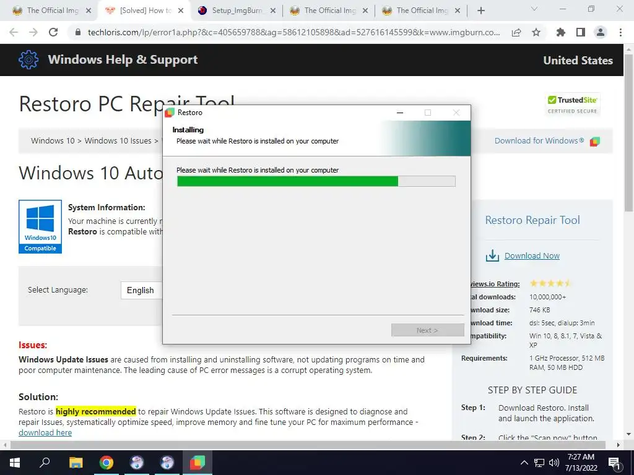Screen dimensions: 634x475
Task: Select the Restoro installer taskbar icon
Action: pos(198,463)
